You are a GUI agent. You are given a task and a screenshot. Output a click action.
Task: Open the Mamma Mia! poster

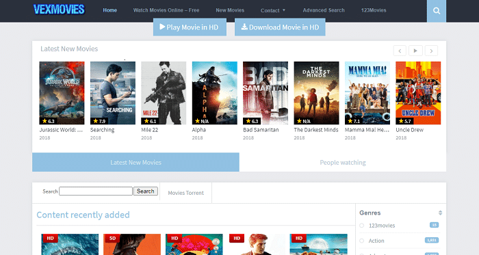pos(367,93)
